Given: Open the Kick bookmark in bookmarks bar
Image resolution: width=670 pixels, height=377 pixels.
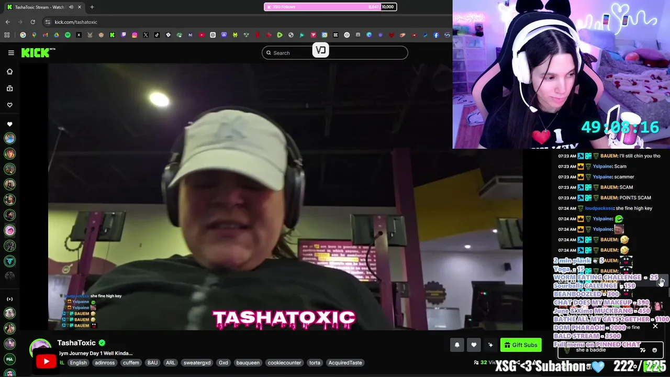Looking at the screenshot, I should [112, 35].
